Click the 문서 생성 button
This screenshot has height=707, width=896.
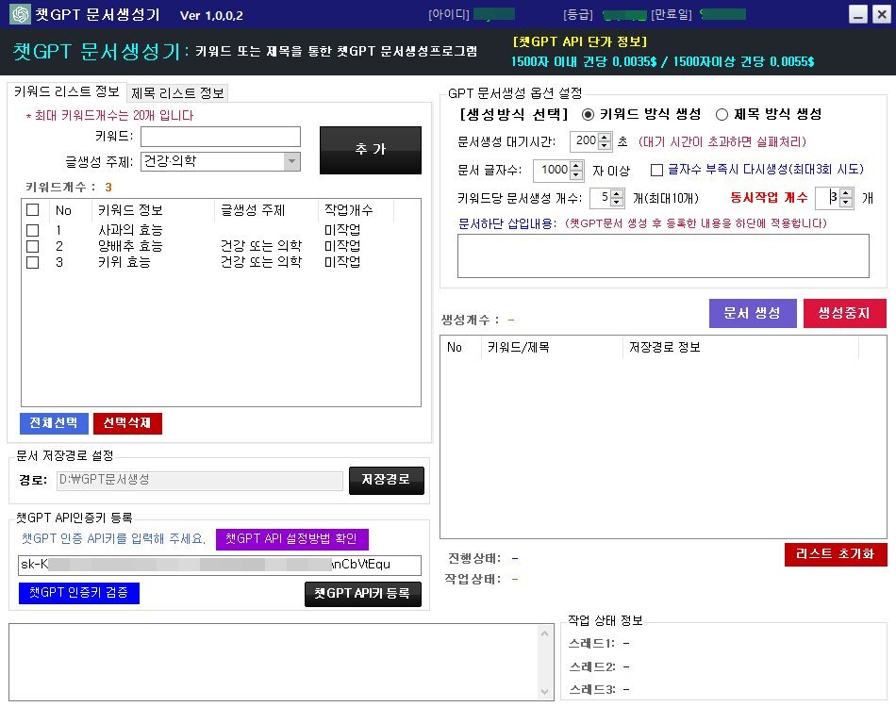point(753,313)
